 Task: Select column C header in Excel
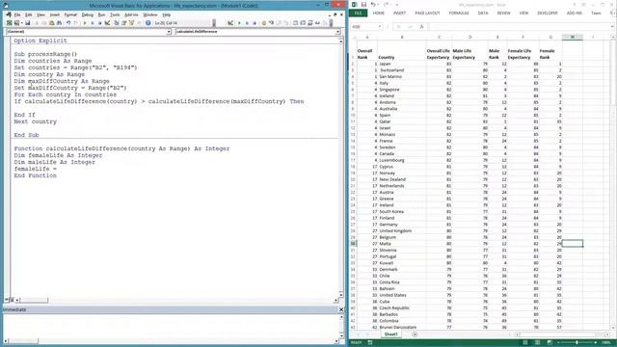pos(439,37)
